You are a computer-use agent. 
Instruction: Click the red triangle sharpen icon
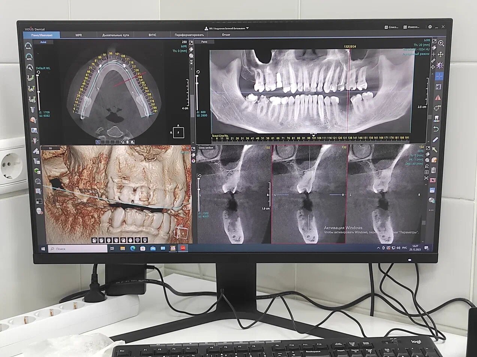pos(438,97)
